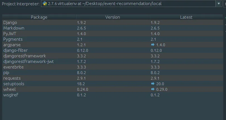Screen dimensions: 226x120
Task: Click the Python icon in interpreter field
Action: (45, 4)
